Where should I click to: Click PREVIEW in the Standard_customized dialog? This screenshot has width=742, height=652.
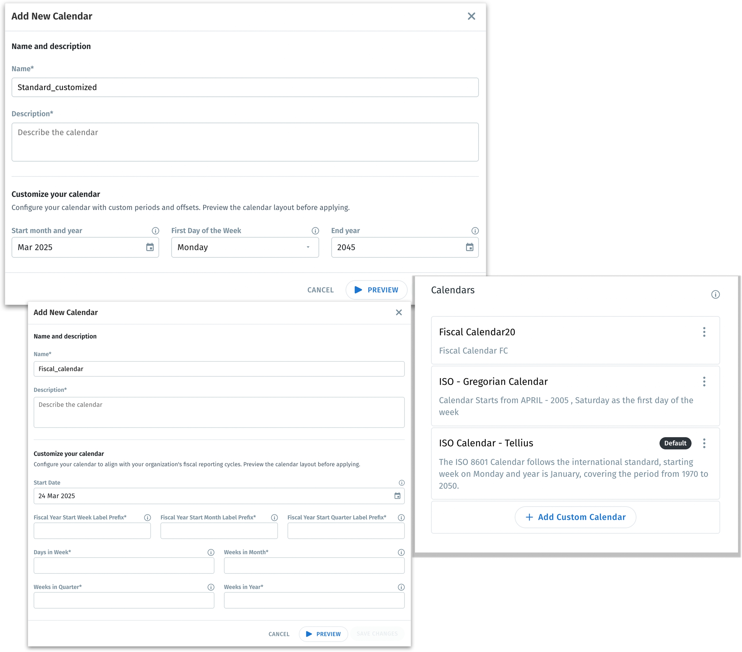coord(376,290)
